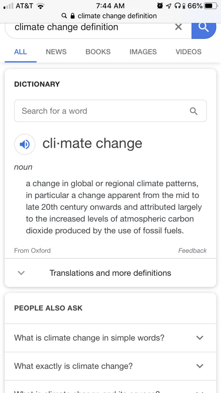Switch to the NEWS tab

(x=56, y=52)
